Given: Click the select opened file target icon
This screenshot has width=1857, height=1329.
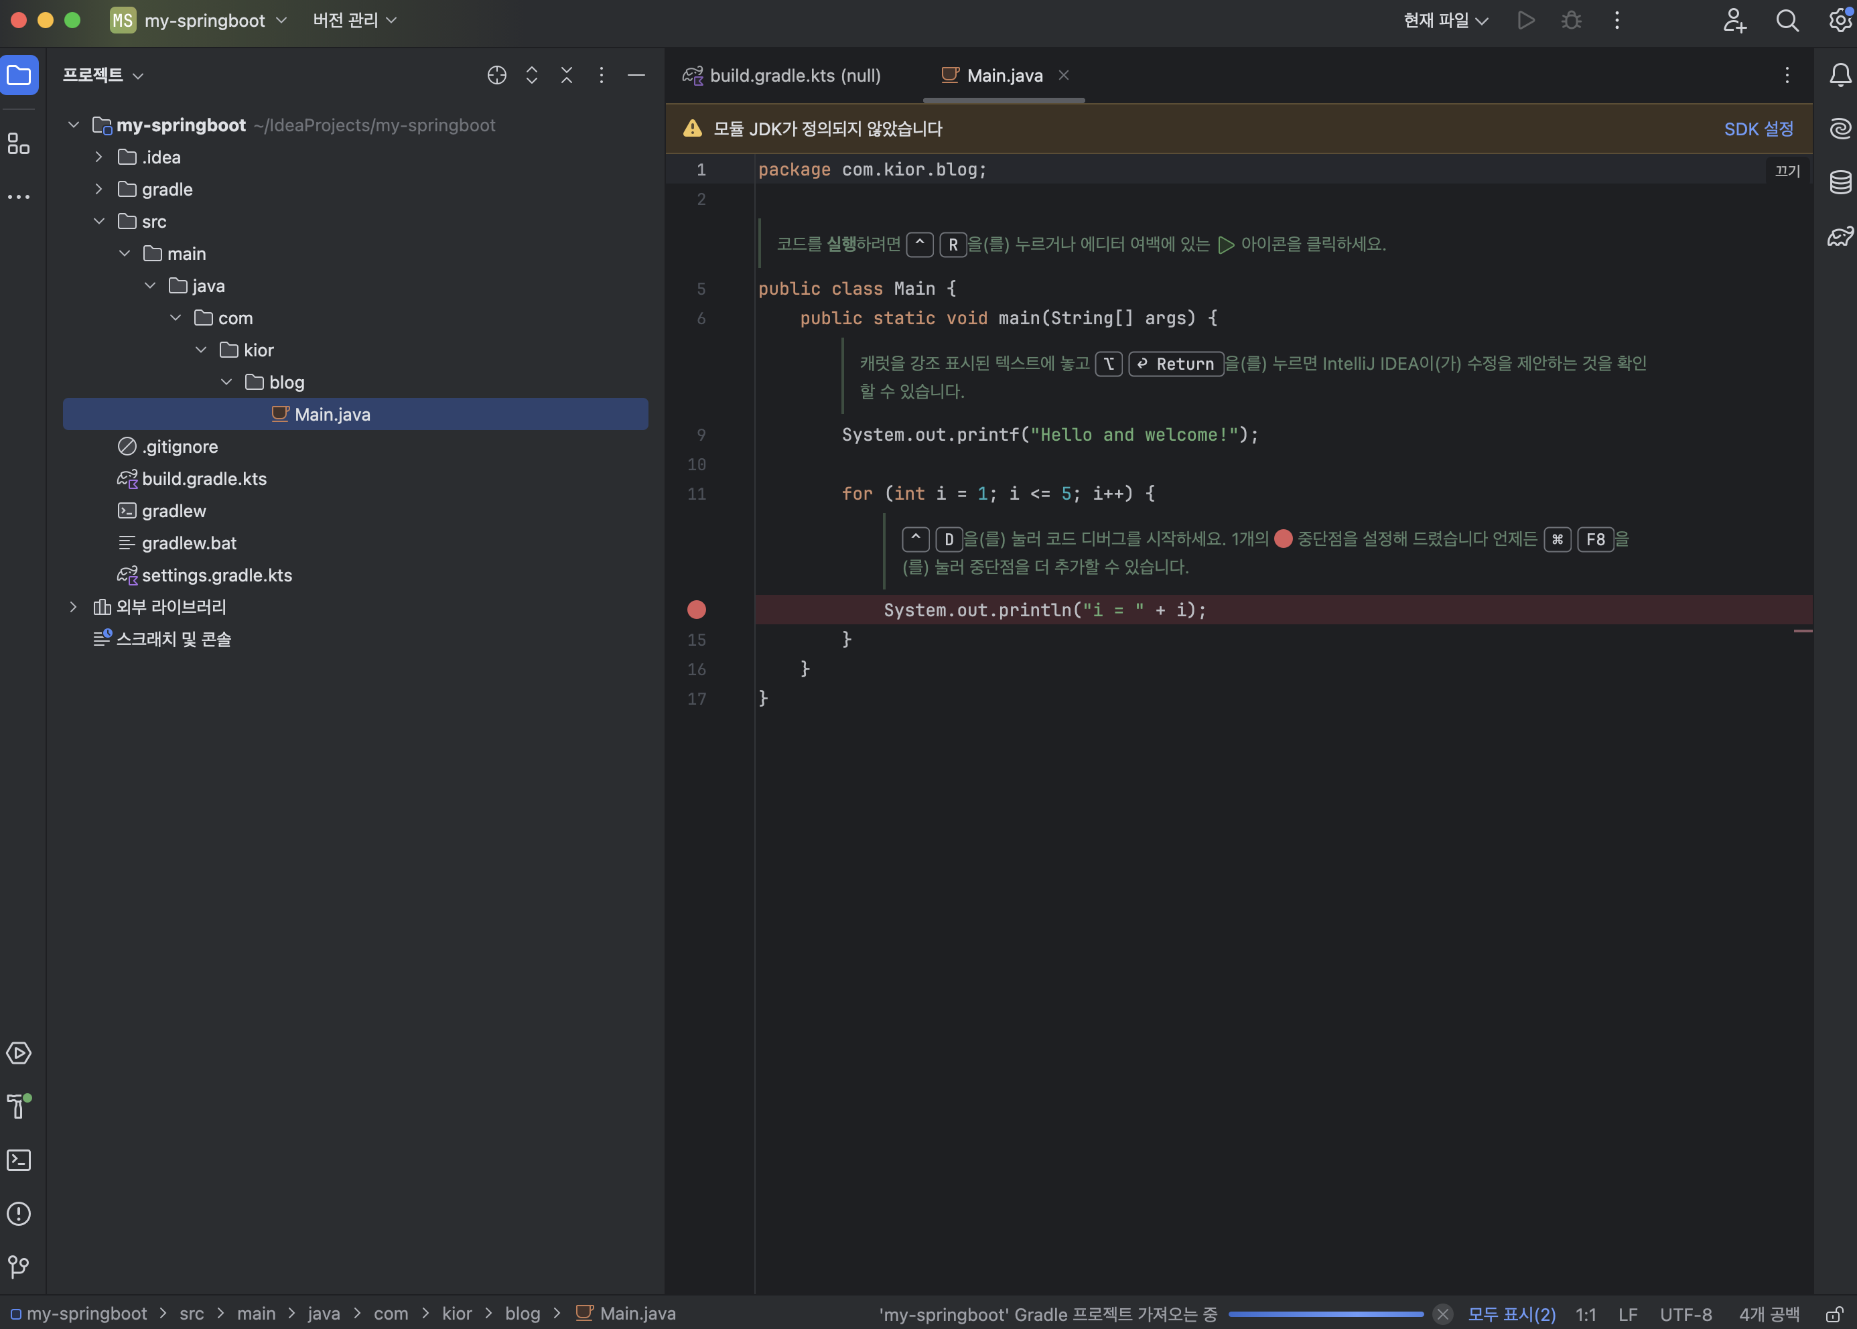Looking at the screenshot, I should point(497,75).
